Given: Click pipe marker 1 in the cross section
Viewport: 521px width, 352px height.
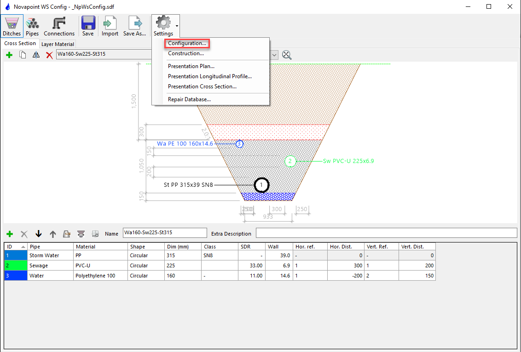Looking at the screenshot, I should 261,185.
